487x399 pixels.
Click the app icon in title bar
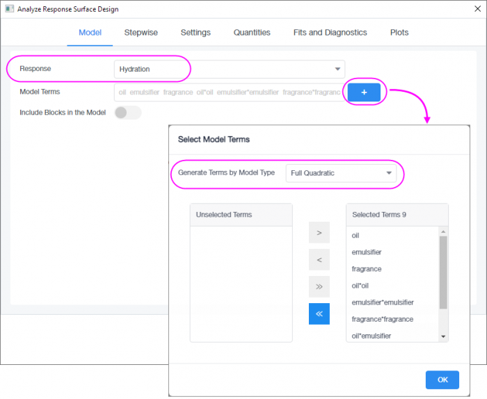(9, 9)
